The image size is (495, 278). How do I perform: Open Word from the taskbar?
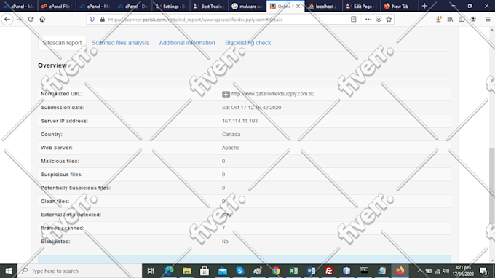point(311,271)
